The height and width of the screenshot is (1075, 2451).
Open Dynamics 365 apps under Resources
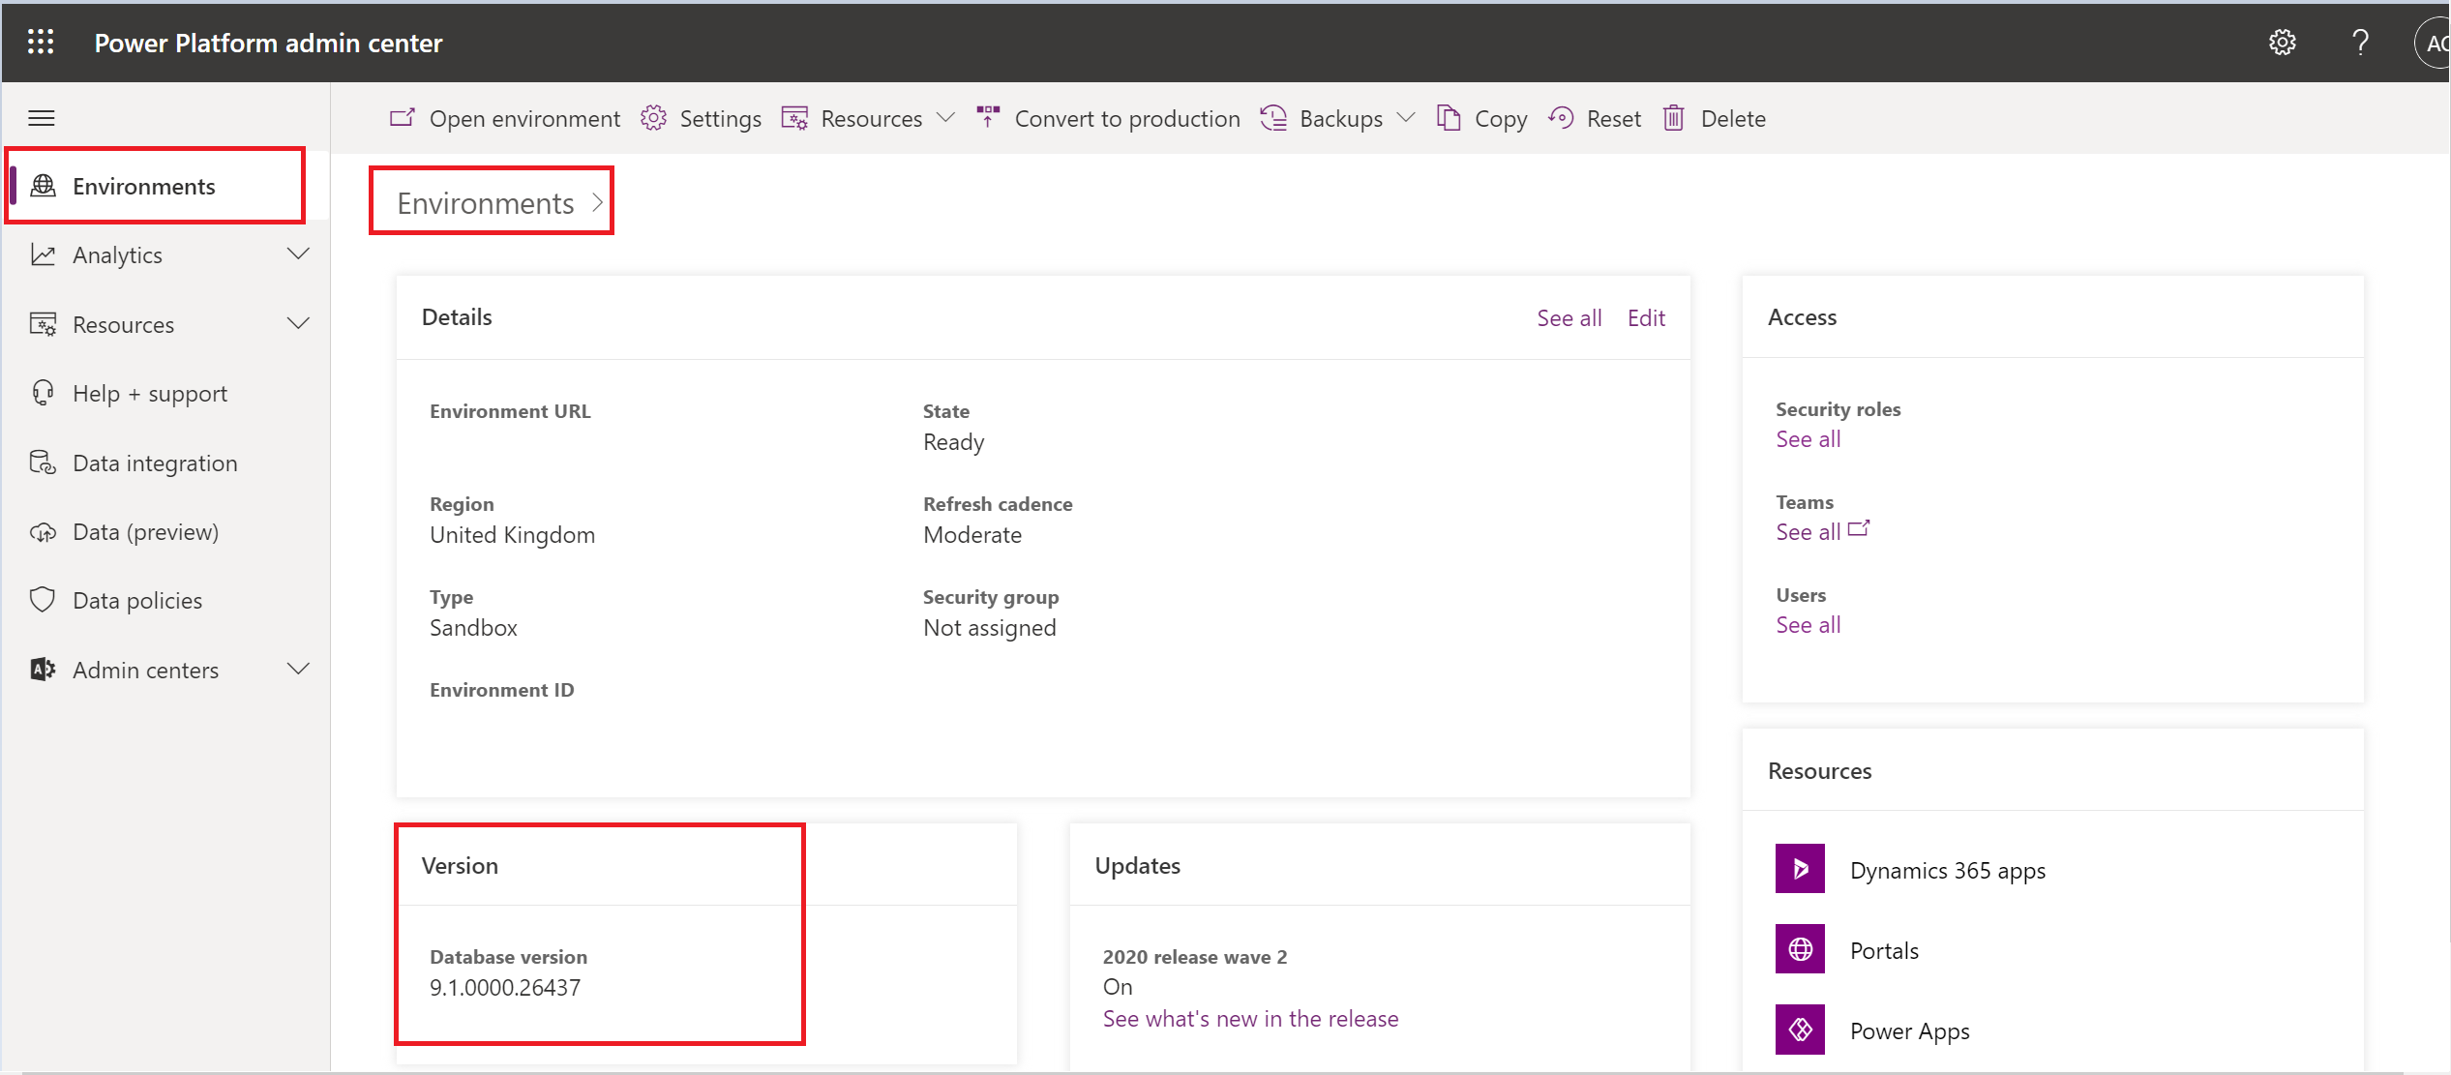coord(1948,869)
